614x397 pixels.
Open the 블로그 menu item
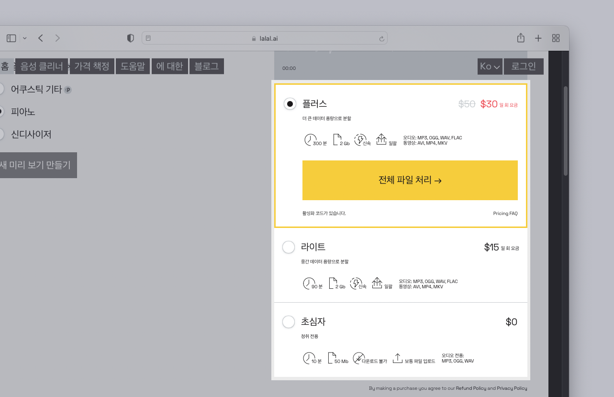(x=207, y=67)
